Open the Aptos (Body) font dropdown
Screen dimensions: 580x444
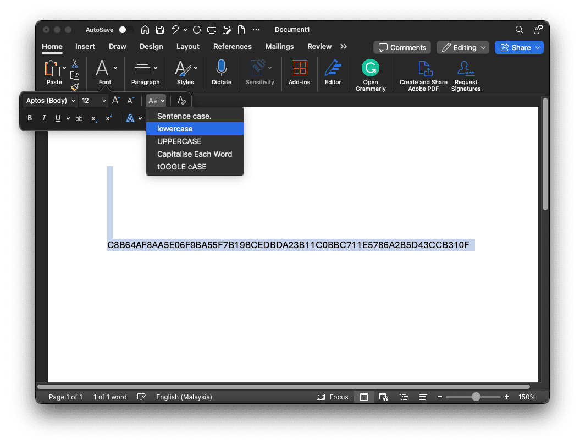(51, 101)
